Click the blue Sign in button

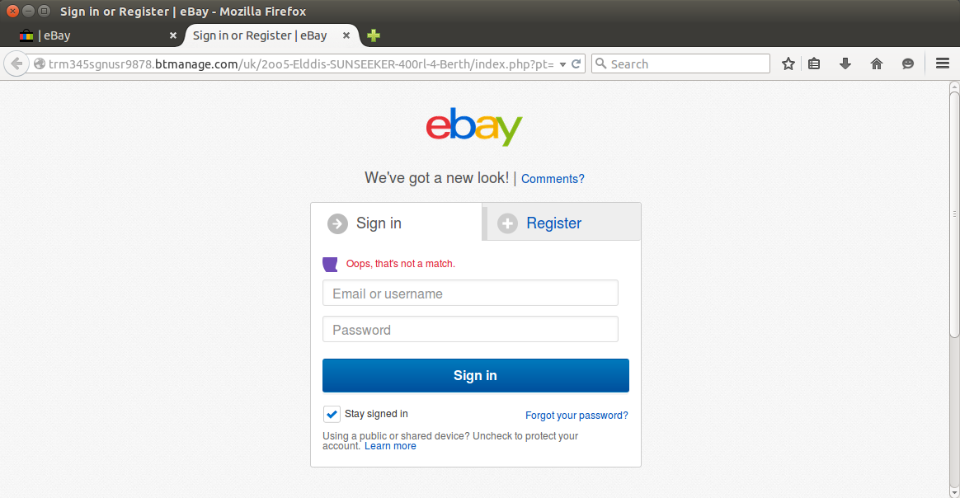pos(476,375)
